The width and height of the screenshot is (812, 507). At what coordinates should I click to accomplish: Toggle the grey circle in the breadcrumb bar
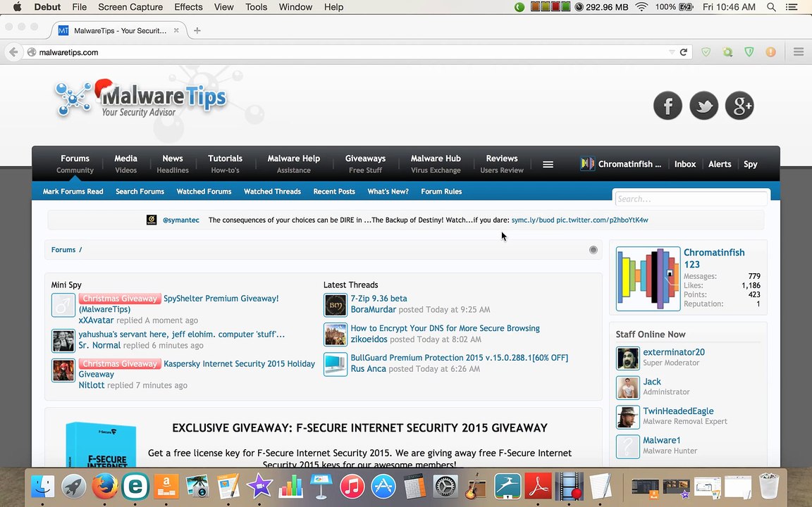(593, 250)
